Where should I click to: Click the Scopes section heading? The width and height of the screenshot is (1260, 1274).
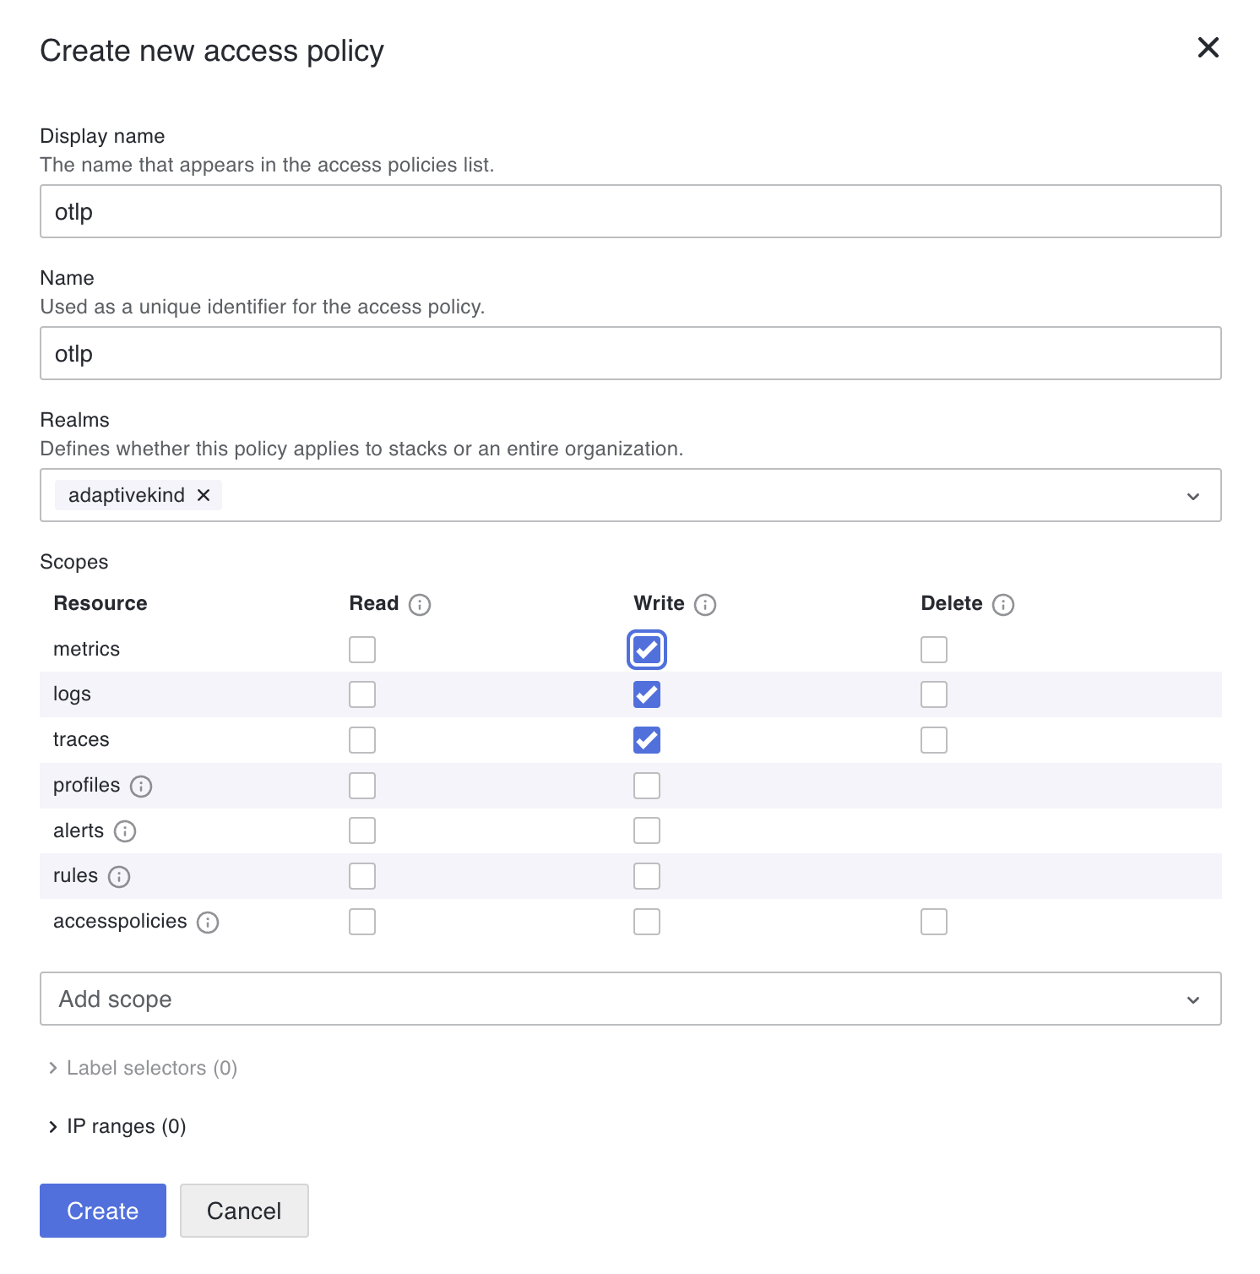pos(74,562)
